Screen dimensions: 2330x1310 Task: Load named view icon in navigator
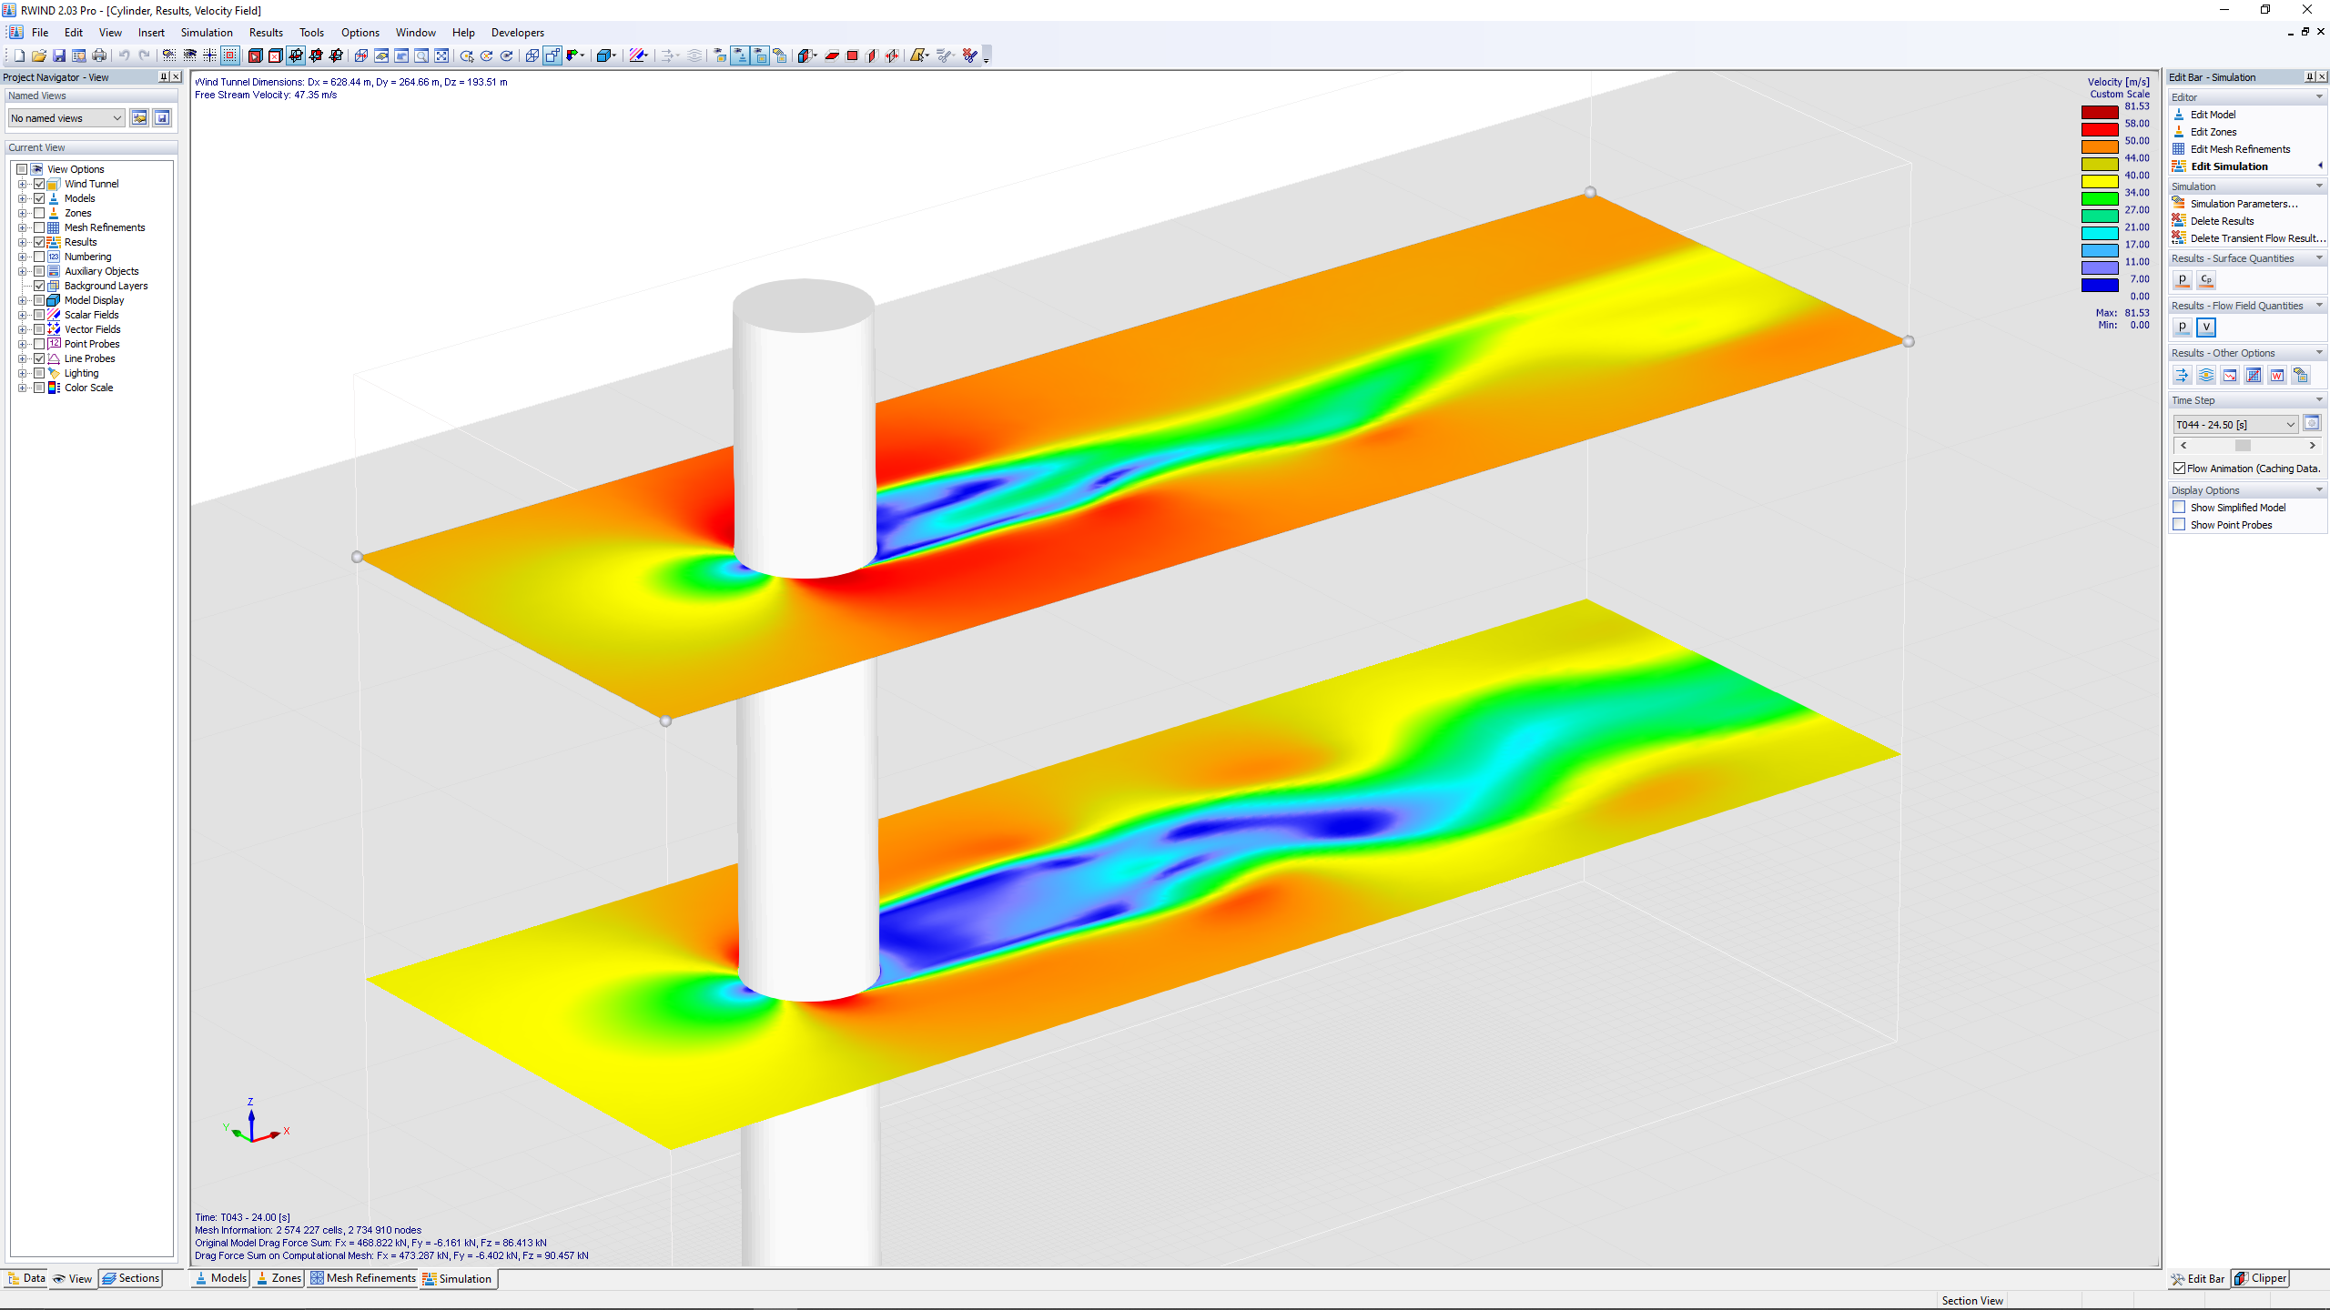pyautogui.click(x=139, y=118)
